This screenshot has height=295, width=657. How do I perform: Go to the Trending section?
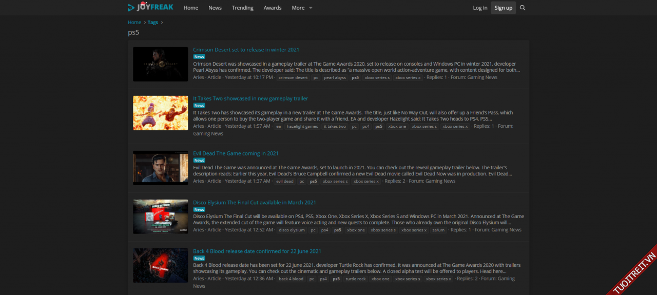coord(242,8)
